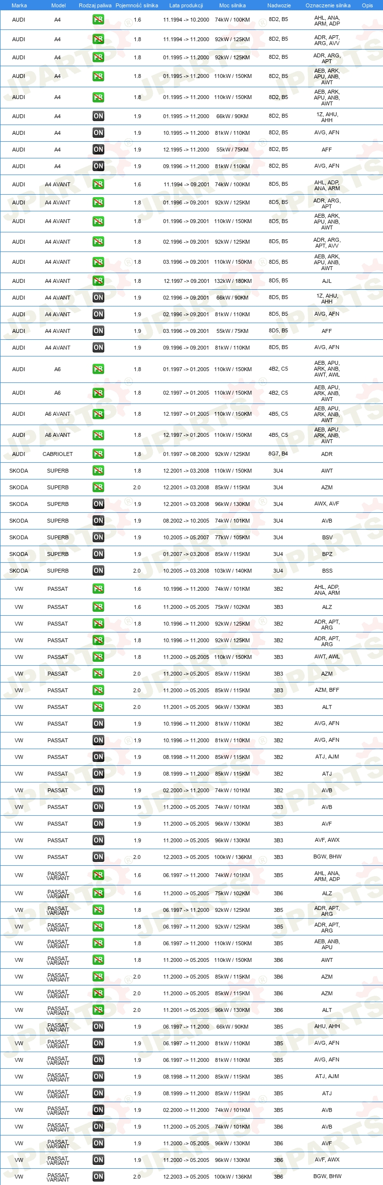Click PB icon in Skoda Superb 2.0 AZM row
The width and height of the screenshot is (383, 1185).
(98, 487)
